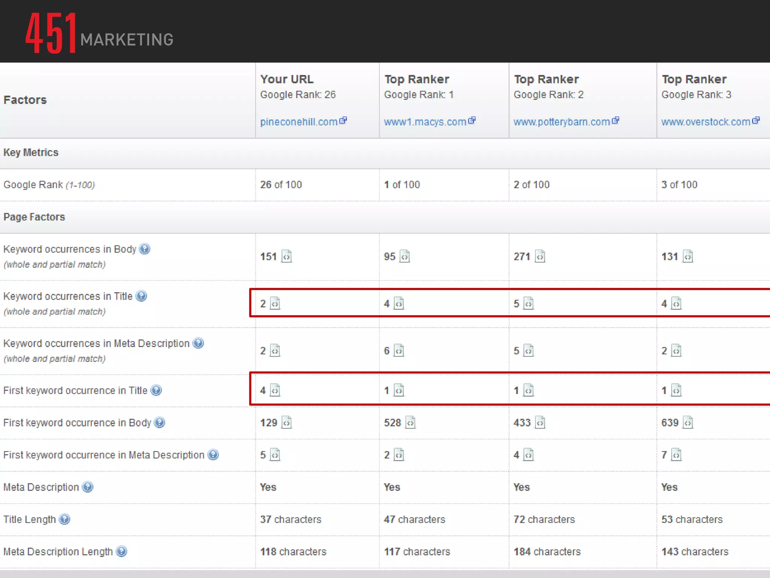
Task: Click source icon beside 639 in overstock column
Action: pyautogui.click(x=688, y=423)
